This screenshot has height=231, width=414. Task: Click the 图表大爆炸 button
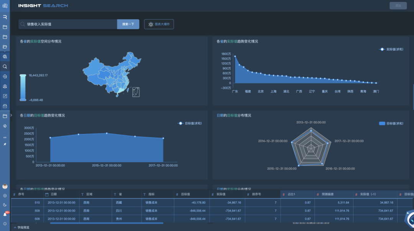pyautogui.click(x=159, y=24)
